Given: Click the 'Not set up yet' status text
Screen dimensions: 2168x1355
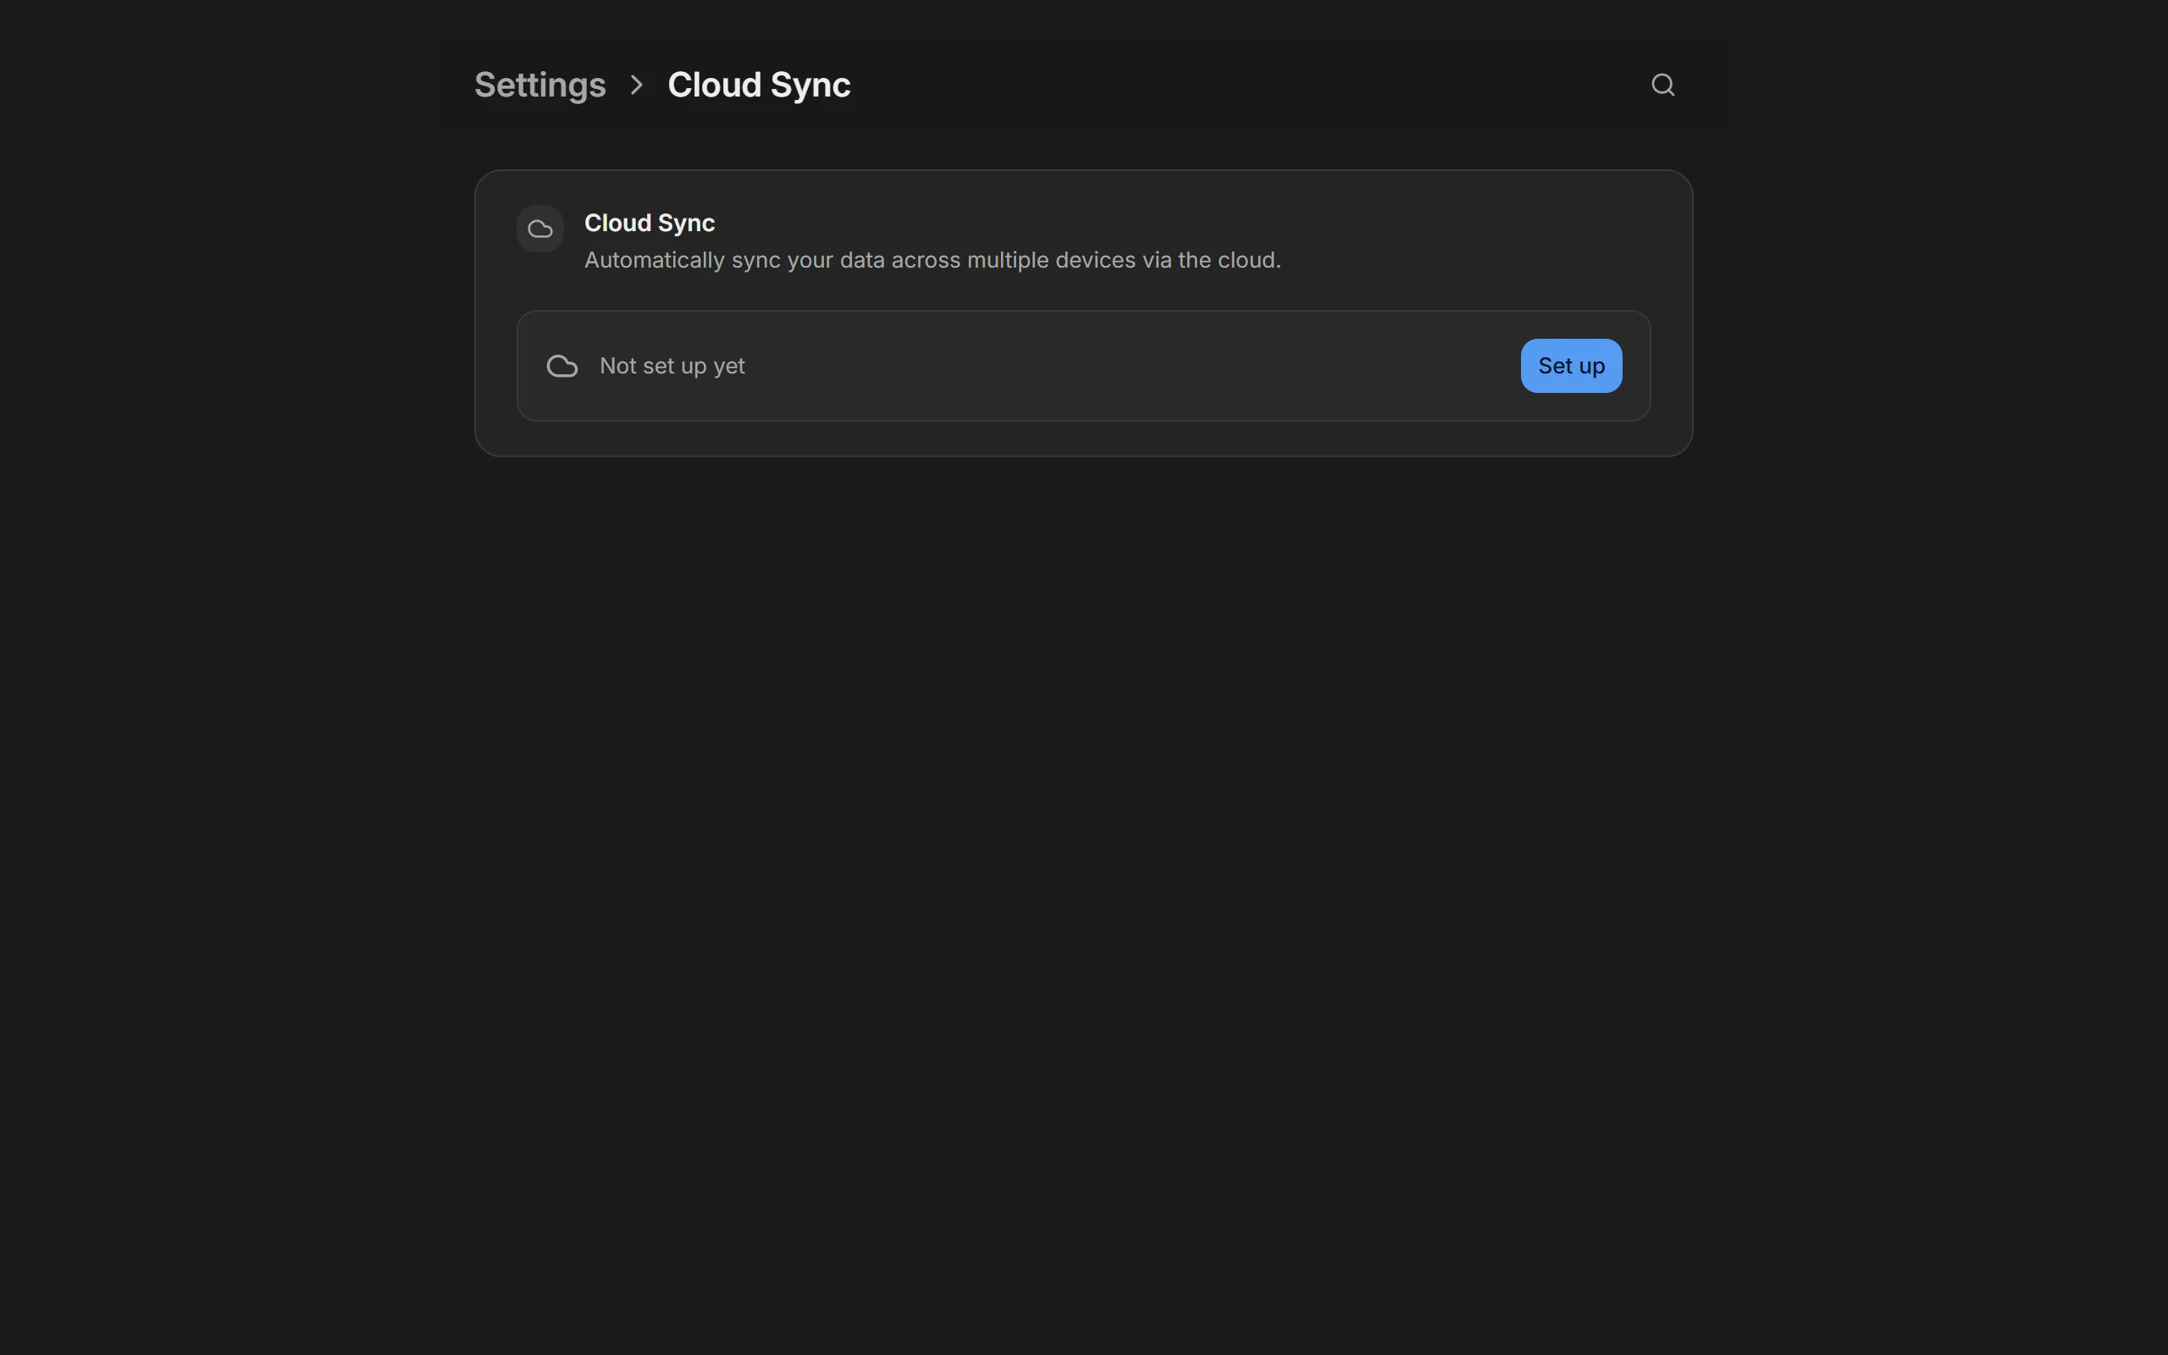Looking at the screenshot, I should (x=672, y=366).
